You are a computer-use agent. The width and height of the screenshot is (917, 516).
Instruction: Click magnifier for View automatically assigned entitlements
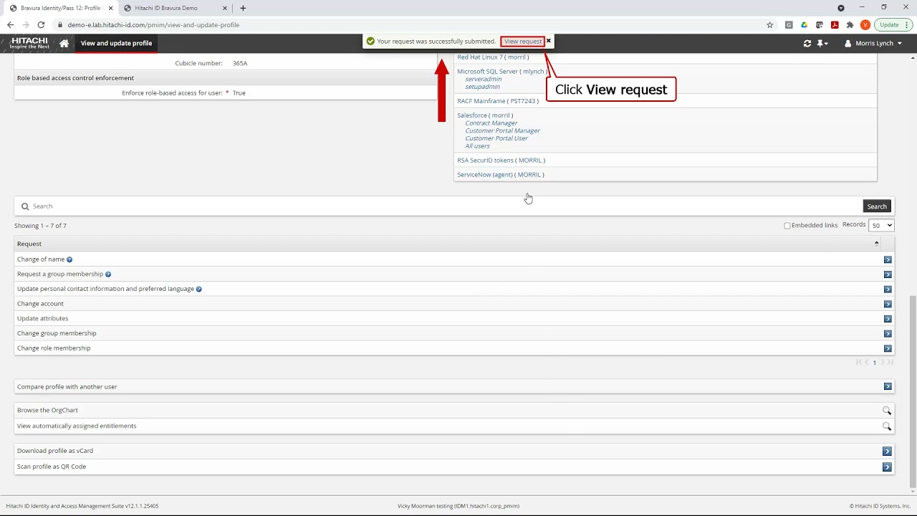coord(887,426)
